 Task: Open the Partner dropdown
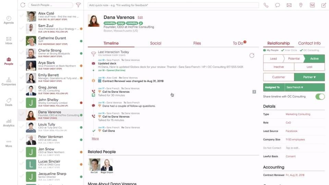click(x=309, y=77)
